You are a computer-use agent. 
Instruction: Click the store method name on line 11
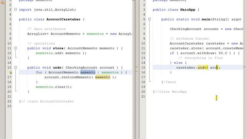coord(58,48)
